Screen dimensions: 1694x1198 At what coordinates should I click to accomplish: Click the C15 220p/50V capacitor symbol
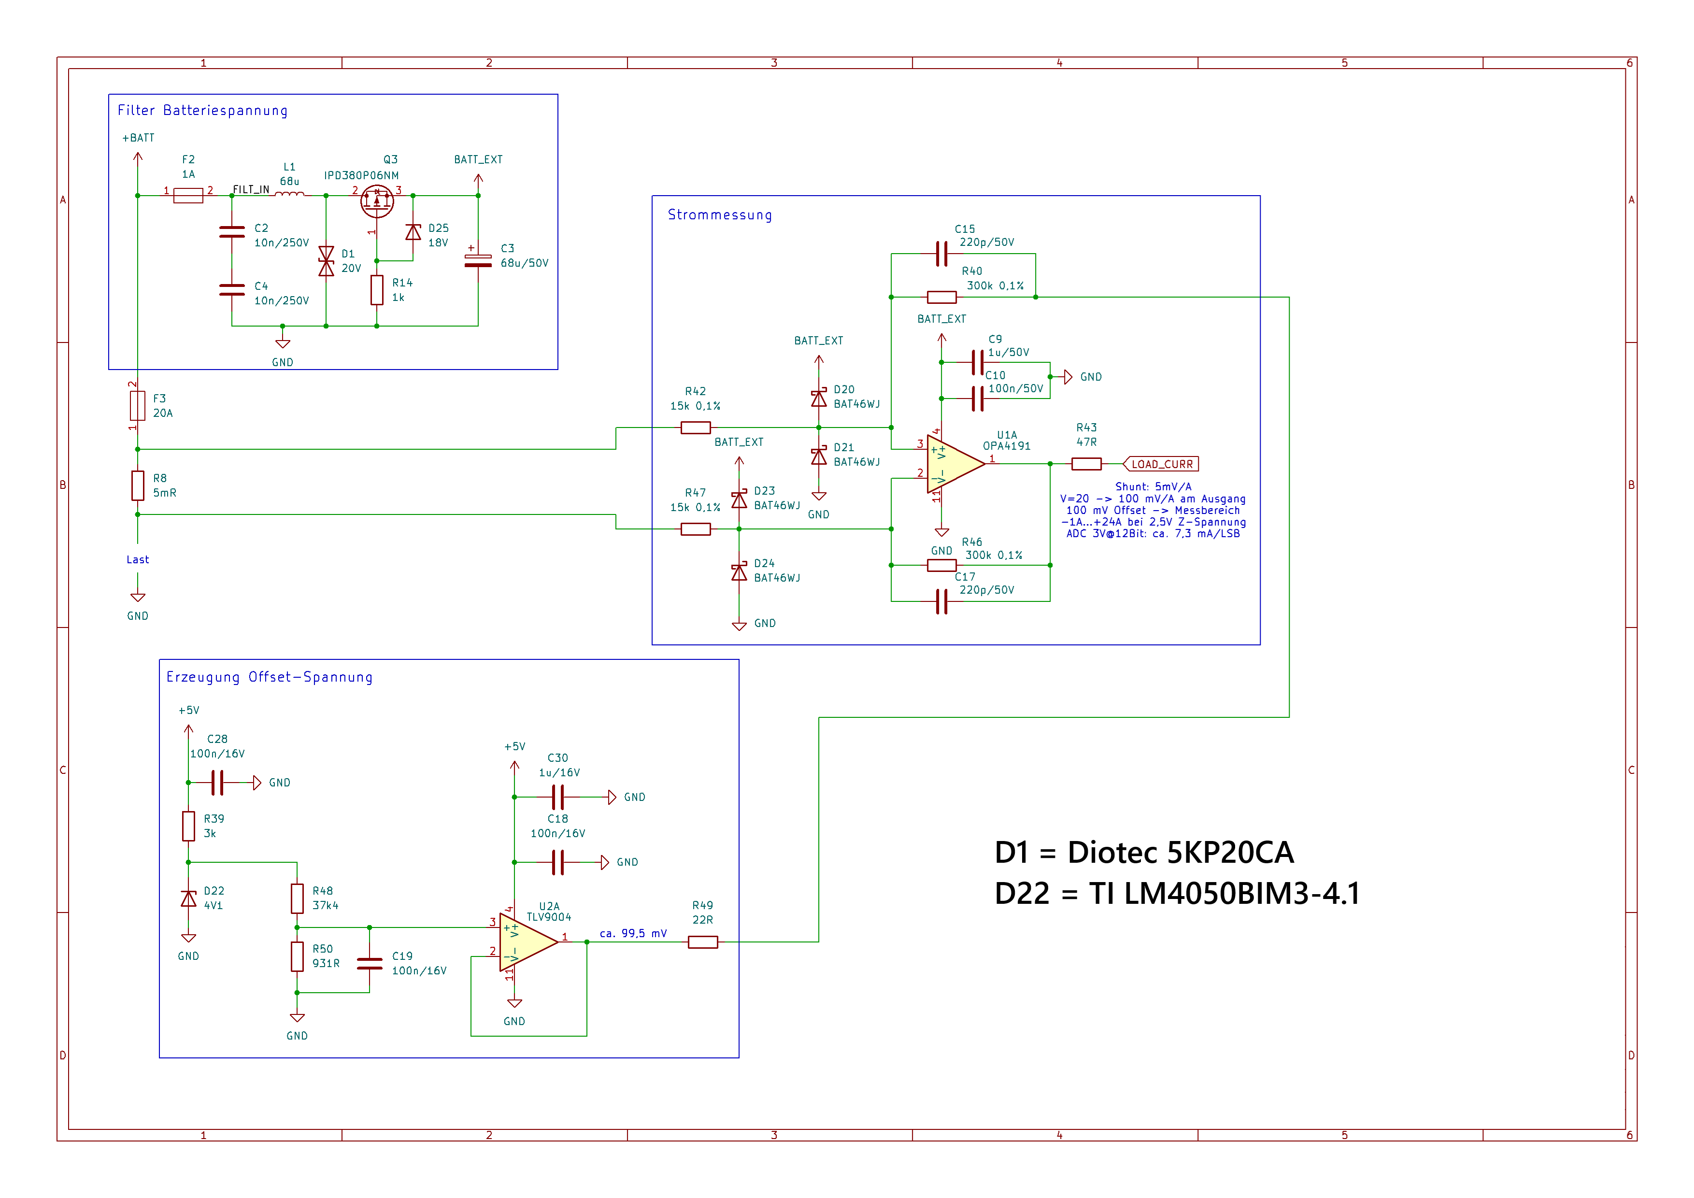pyautogui.click(x=941, y=254)
